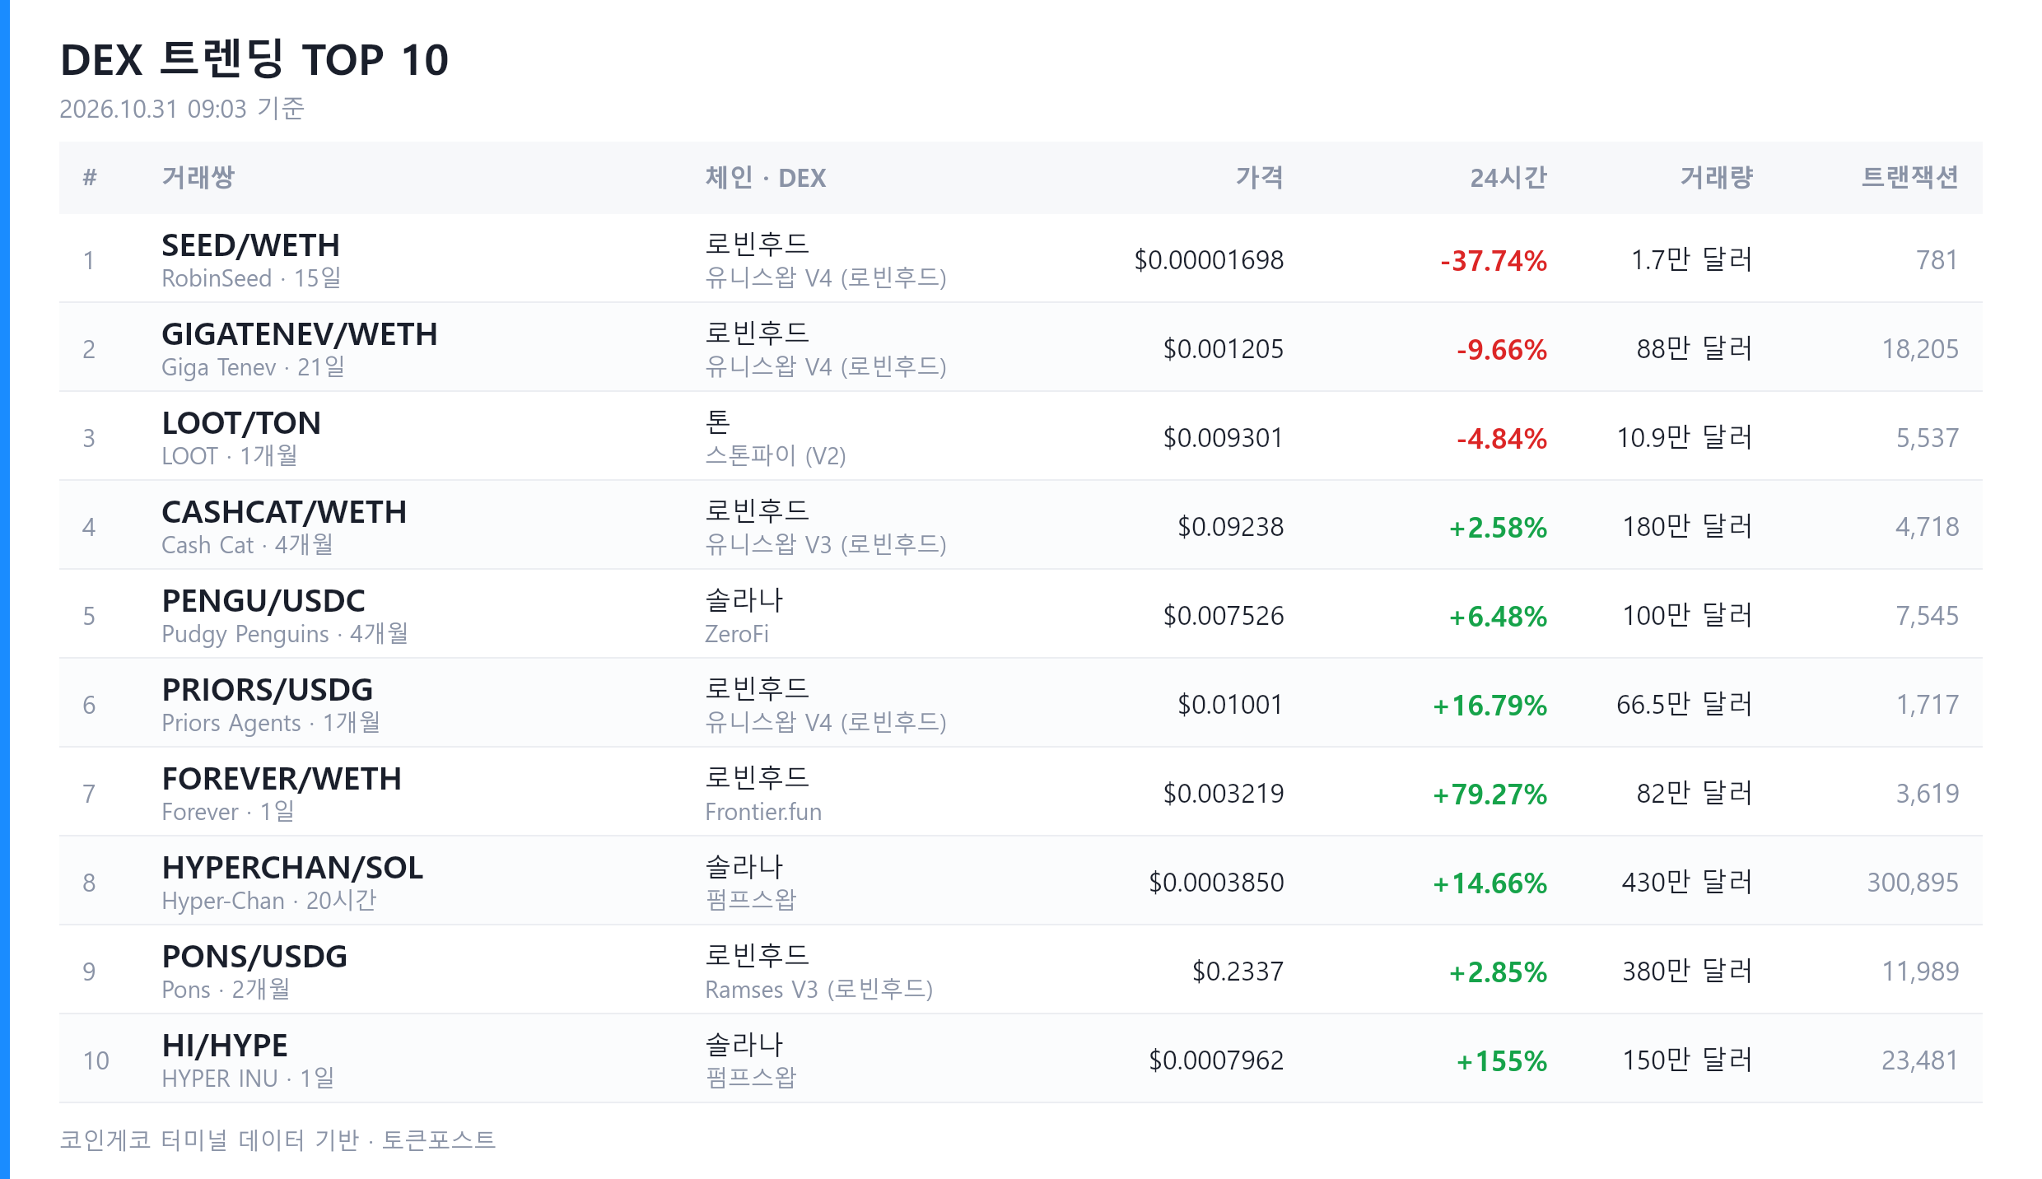
Task: Click the +155% change value
Action: (1502, 1061)
